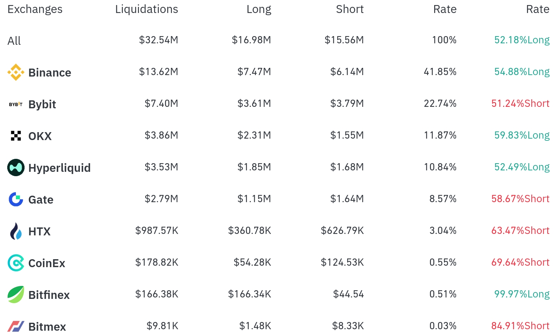Click the CoinEx logo icon
The width and height of the screenshot is (557, 335).
click(16, 263)
